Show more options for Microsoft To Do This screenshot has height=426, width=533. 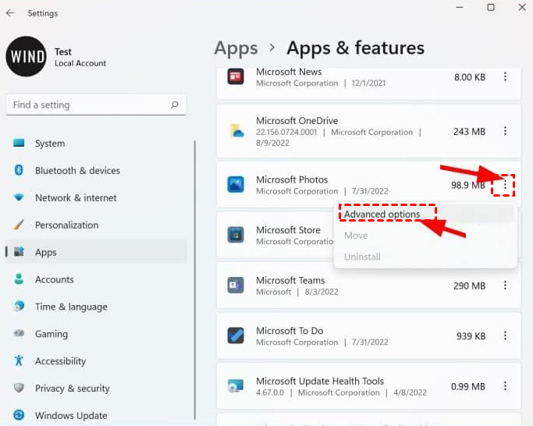tap(505, 335)
